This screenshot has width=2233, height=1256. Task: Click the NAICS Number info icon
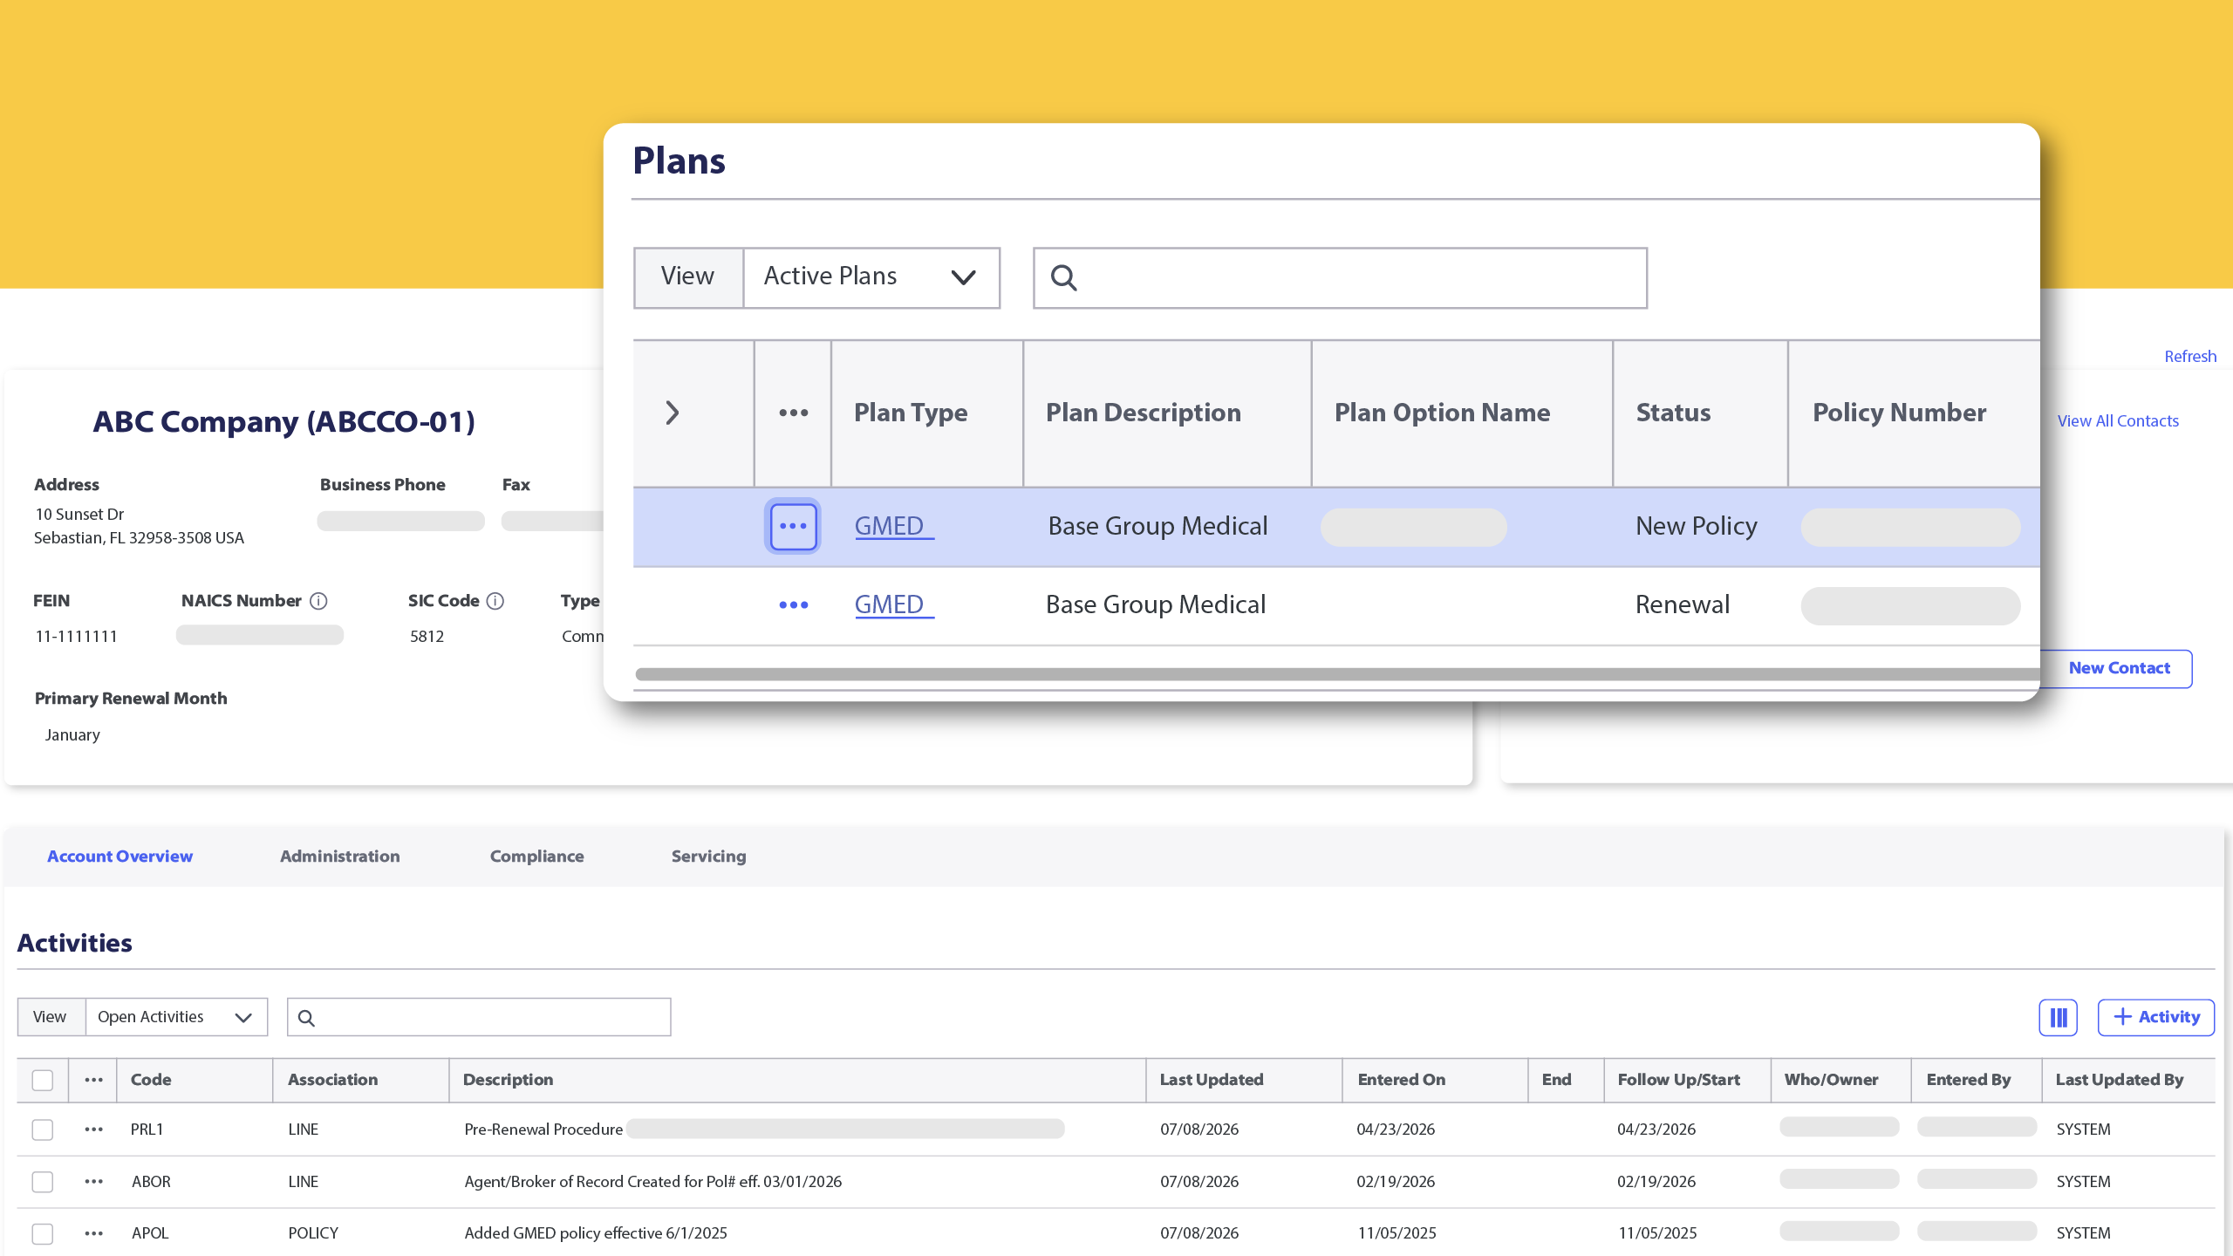pos(318,601)
